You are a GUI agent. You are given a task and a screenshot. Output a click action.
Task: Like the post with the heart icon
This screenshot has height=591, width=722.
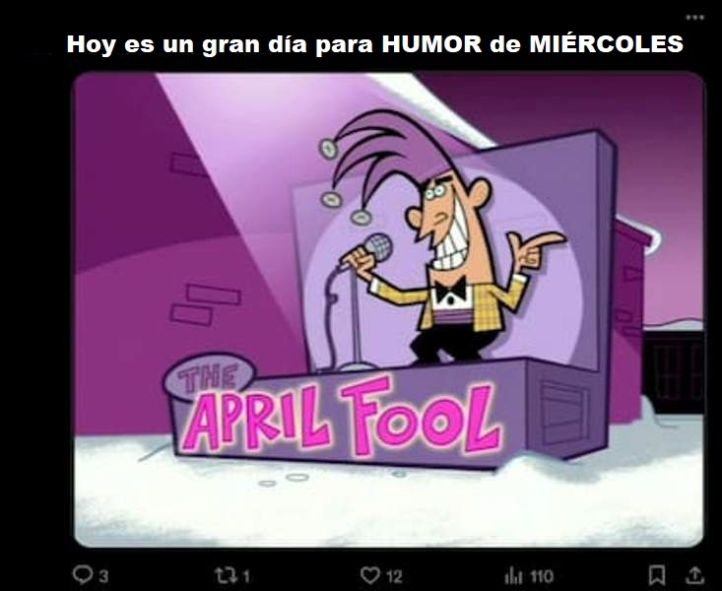coord(370,575)
